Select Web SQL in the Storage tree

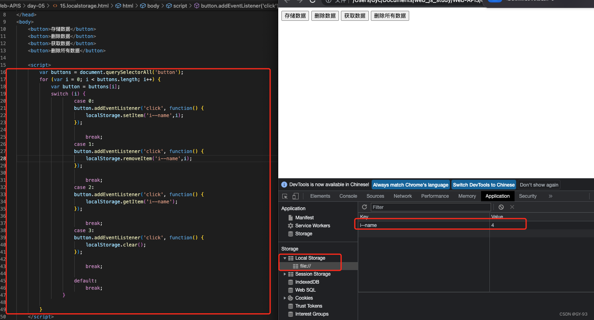305,290
